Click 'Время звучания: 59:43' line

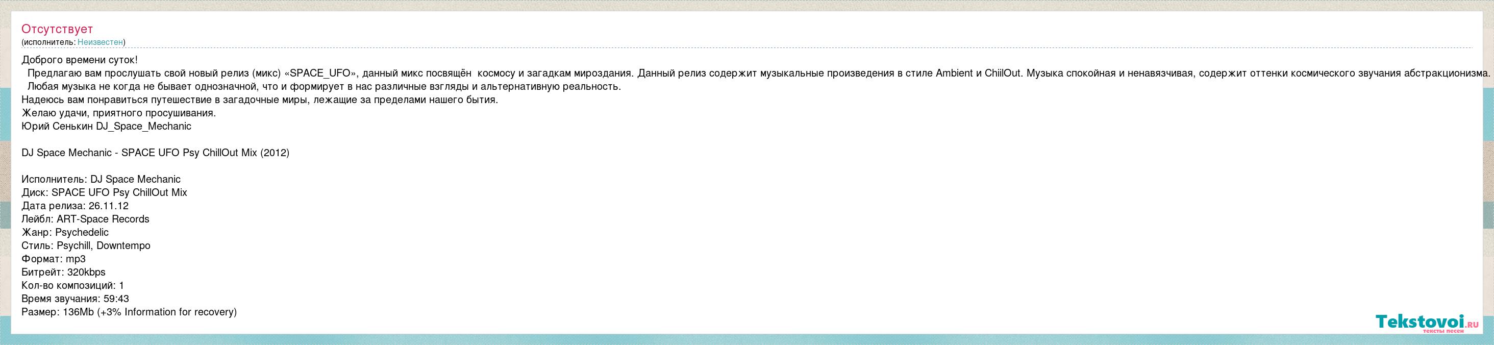click(x=75, y=299)
